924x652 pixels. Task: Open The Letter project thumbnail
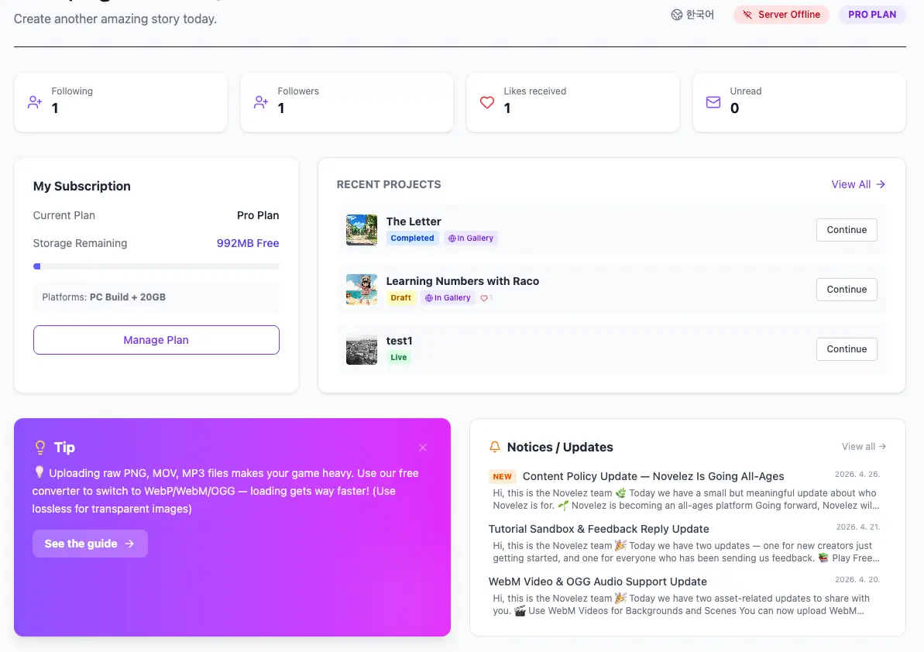[361, 230]
